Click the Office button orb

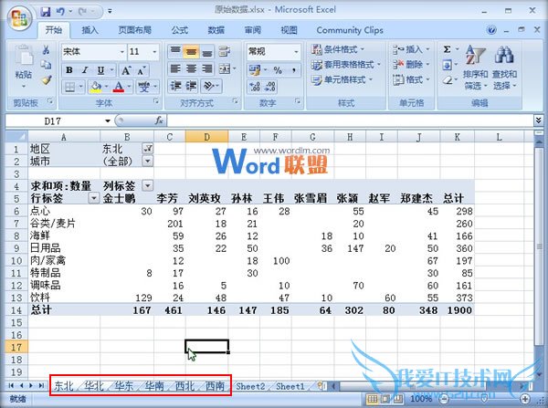point(19,17)
